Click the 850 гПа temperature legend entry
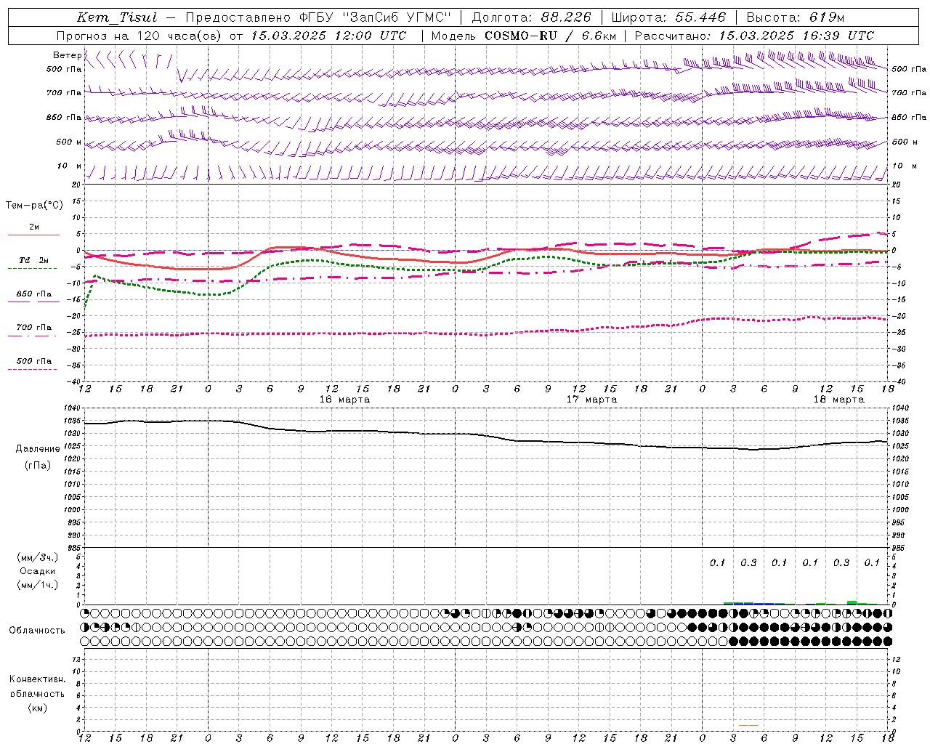The image size is (930, 744). (33, 294)
